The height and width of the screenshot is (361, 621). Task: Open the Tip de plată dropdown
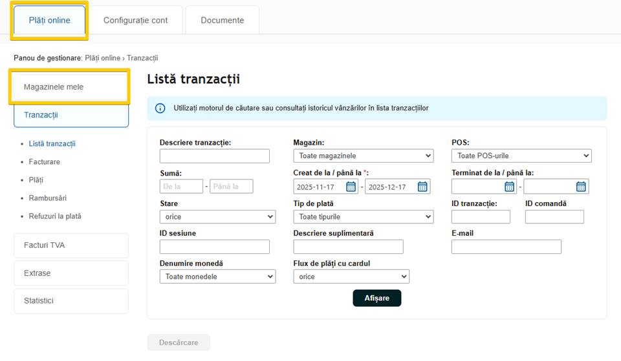point(363,217)
